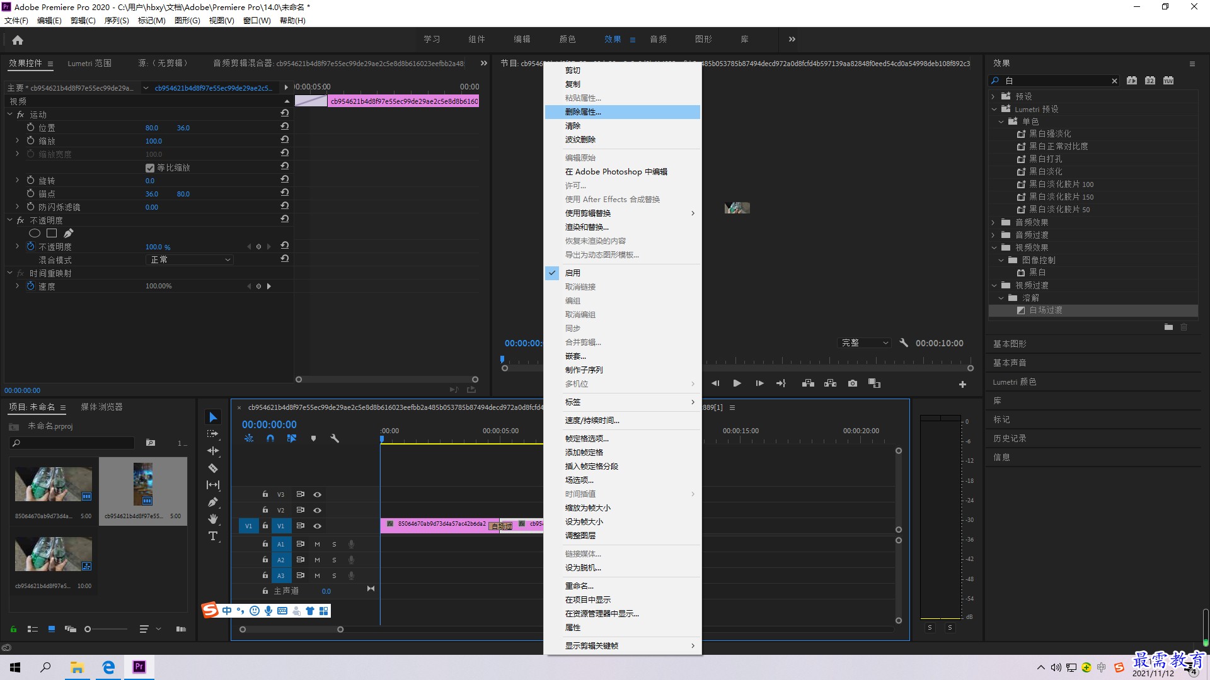1210x680 pixels.
Task: Select the Slip tool
Action: (213, 485)
